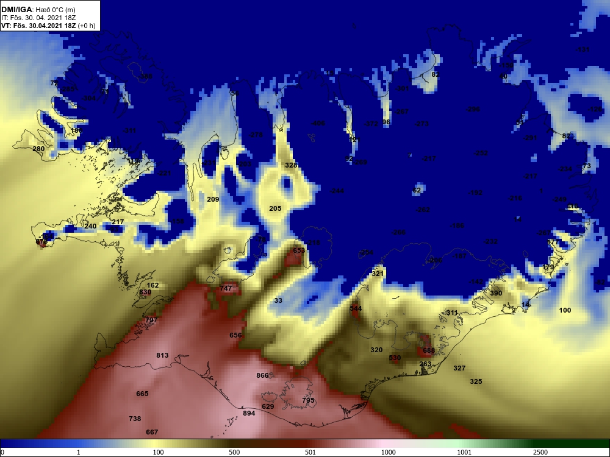Select the value 813 in the red area
Viewport: 610px width, 457px height.
(x=162, y=355)
